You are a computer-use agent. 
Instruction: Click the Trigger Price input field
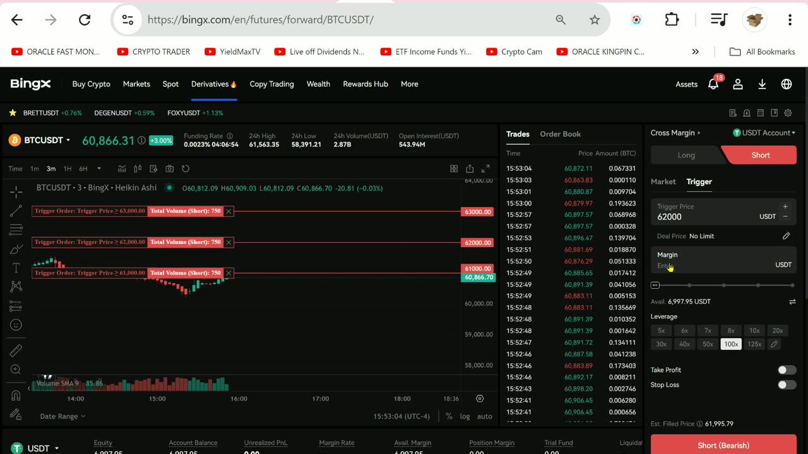(x=723, y=212)
